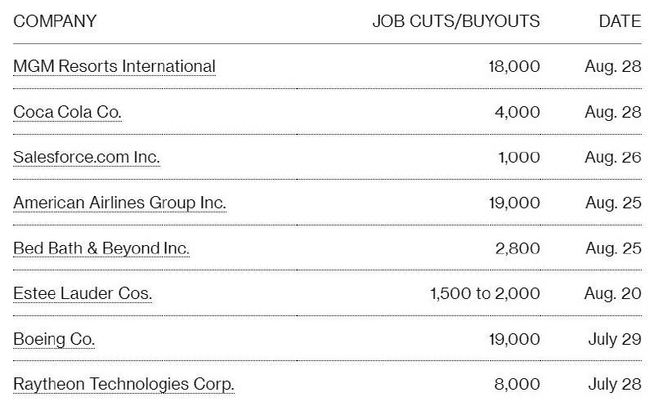654x406 pixels.
Task: Click the July 28 date cell
Action: tap(615, 384)
